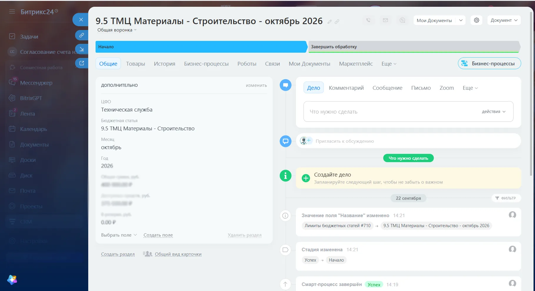Edit title with the pencil icon
535x291 pixels.
(x=330, y=21)
